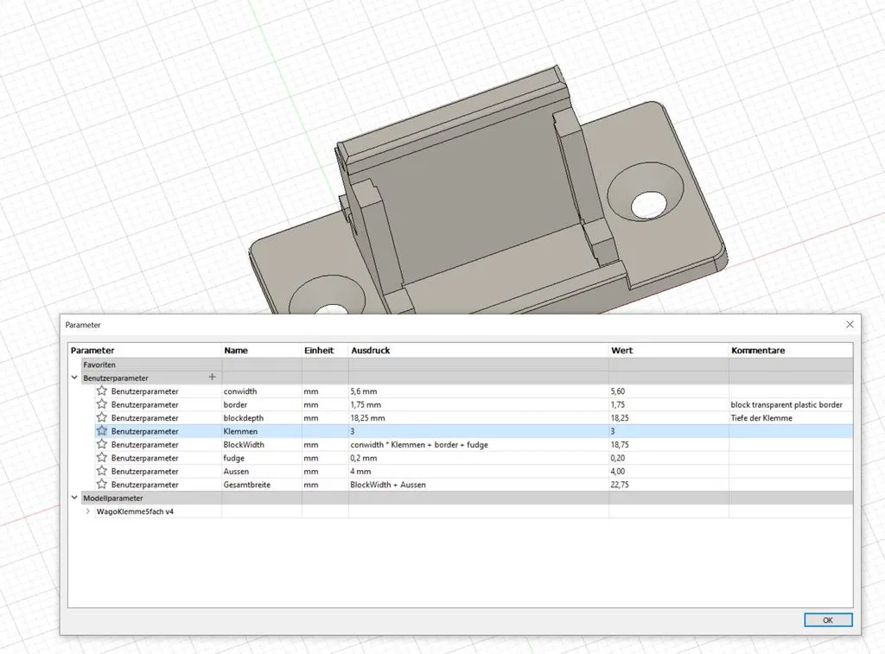Click the Wert column header

coord(622,351)
